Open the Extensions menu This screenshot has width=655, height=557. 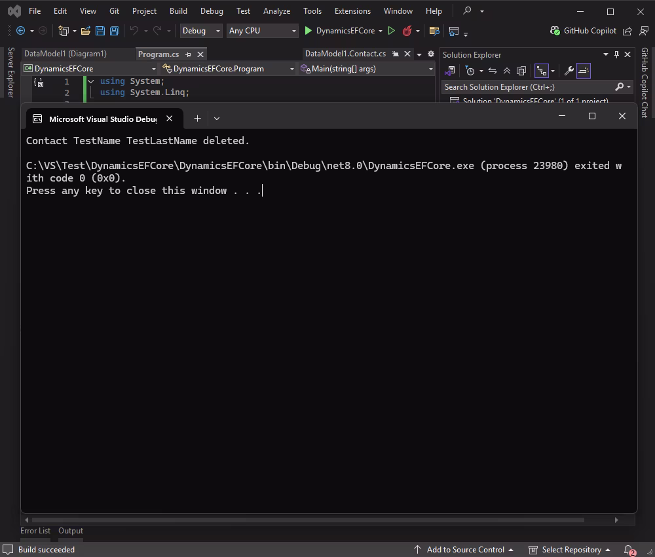coord(352,11)
